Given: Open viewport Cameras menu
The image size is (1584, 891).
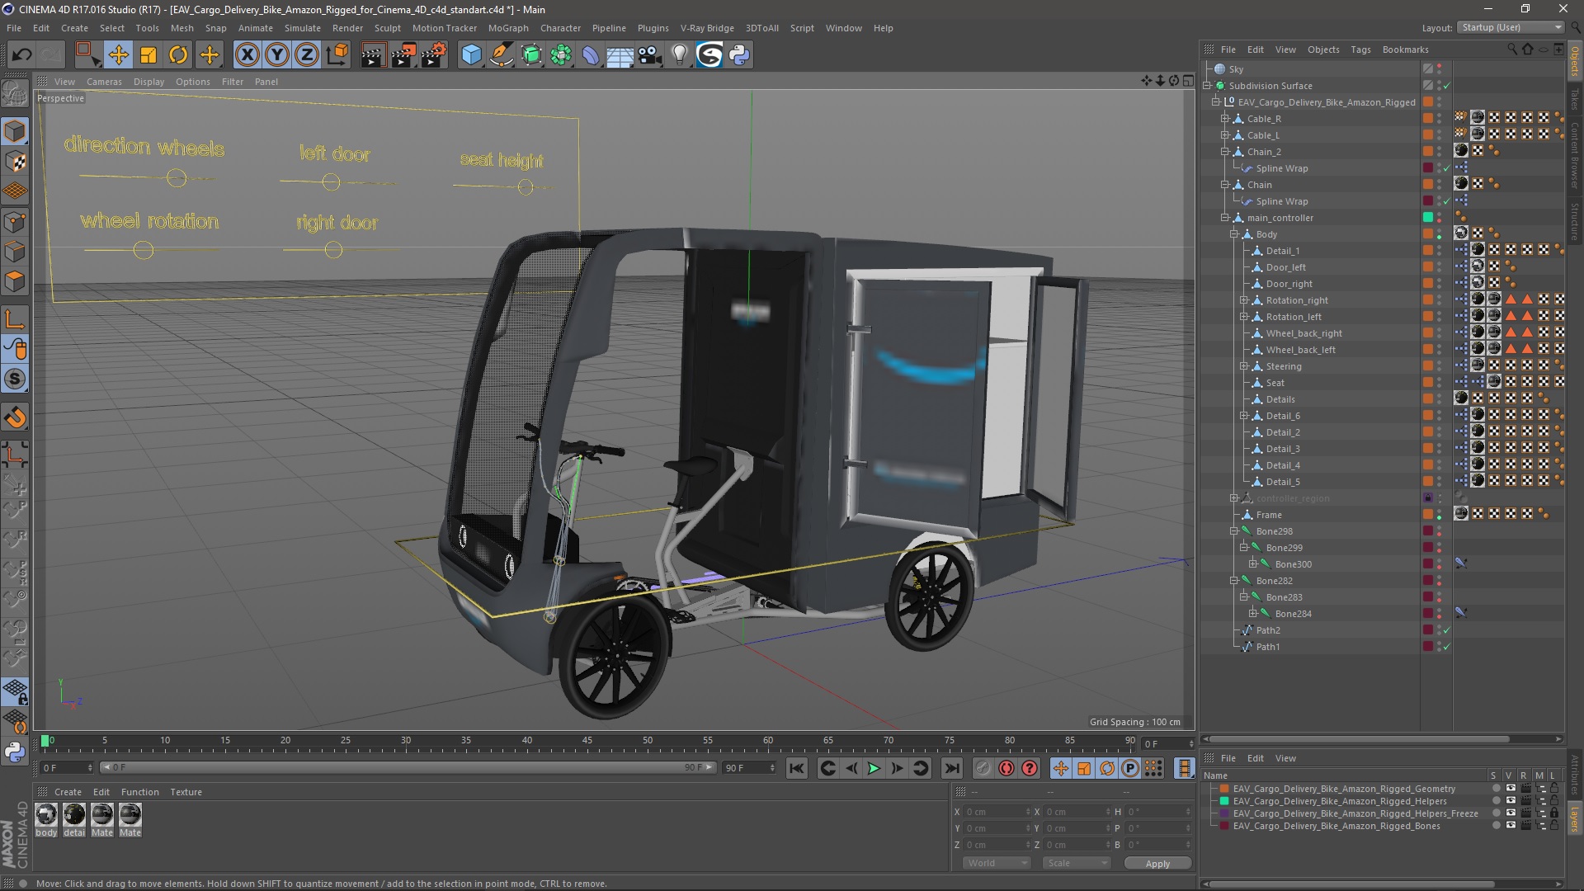Looking at the screenshot, I should 104,82.
